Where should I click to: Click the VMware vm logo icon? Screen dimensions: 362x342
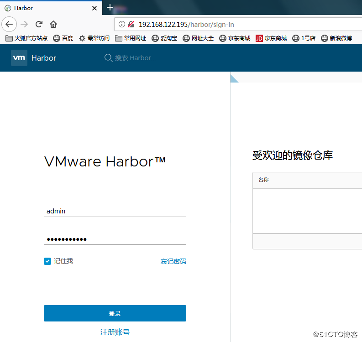(x=19, y=58)
